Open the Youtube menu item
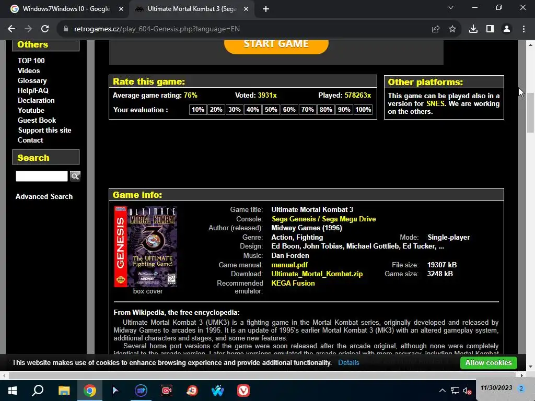This screenshot has width=535, height=401. (31, 110)
